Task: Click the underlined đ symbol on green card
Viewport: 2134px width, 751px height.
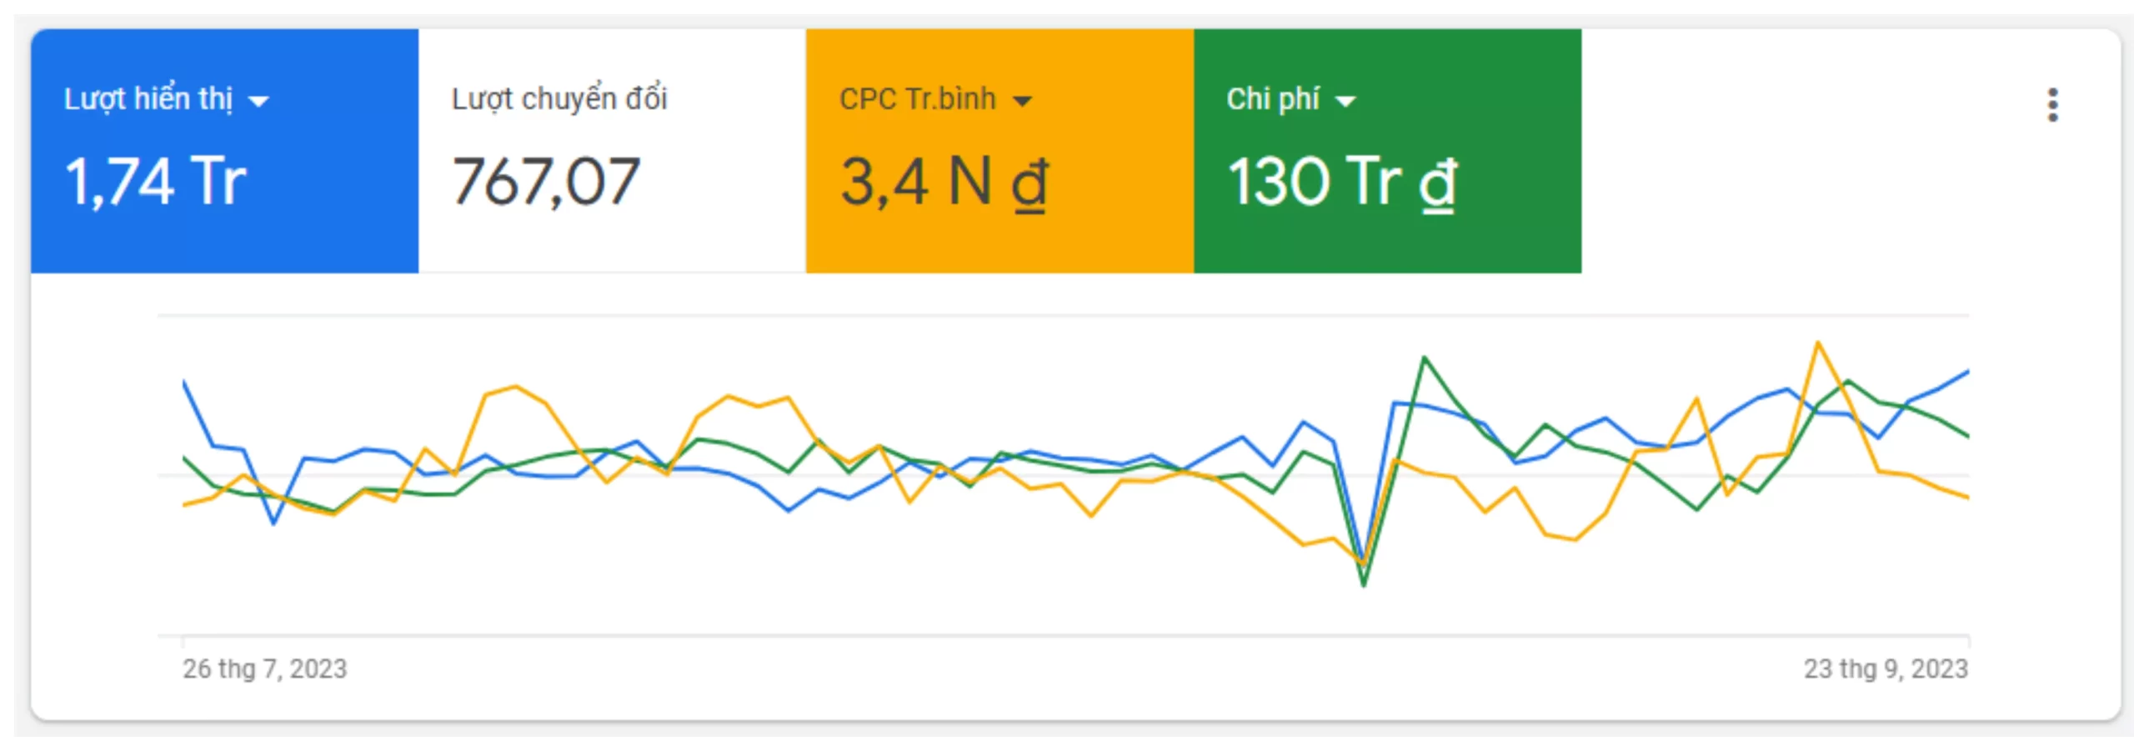Action: [1438, 183]
